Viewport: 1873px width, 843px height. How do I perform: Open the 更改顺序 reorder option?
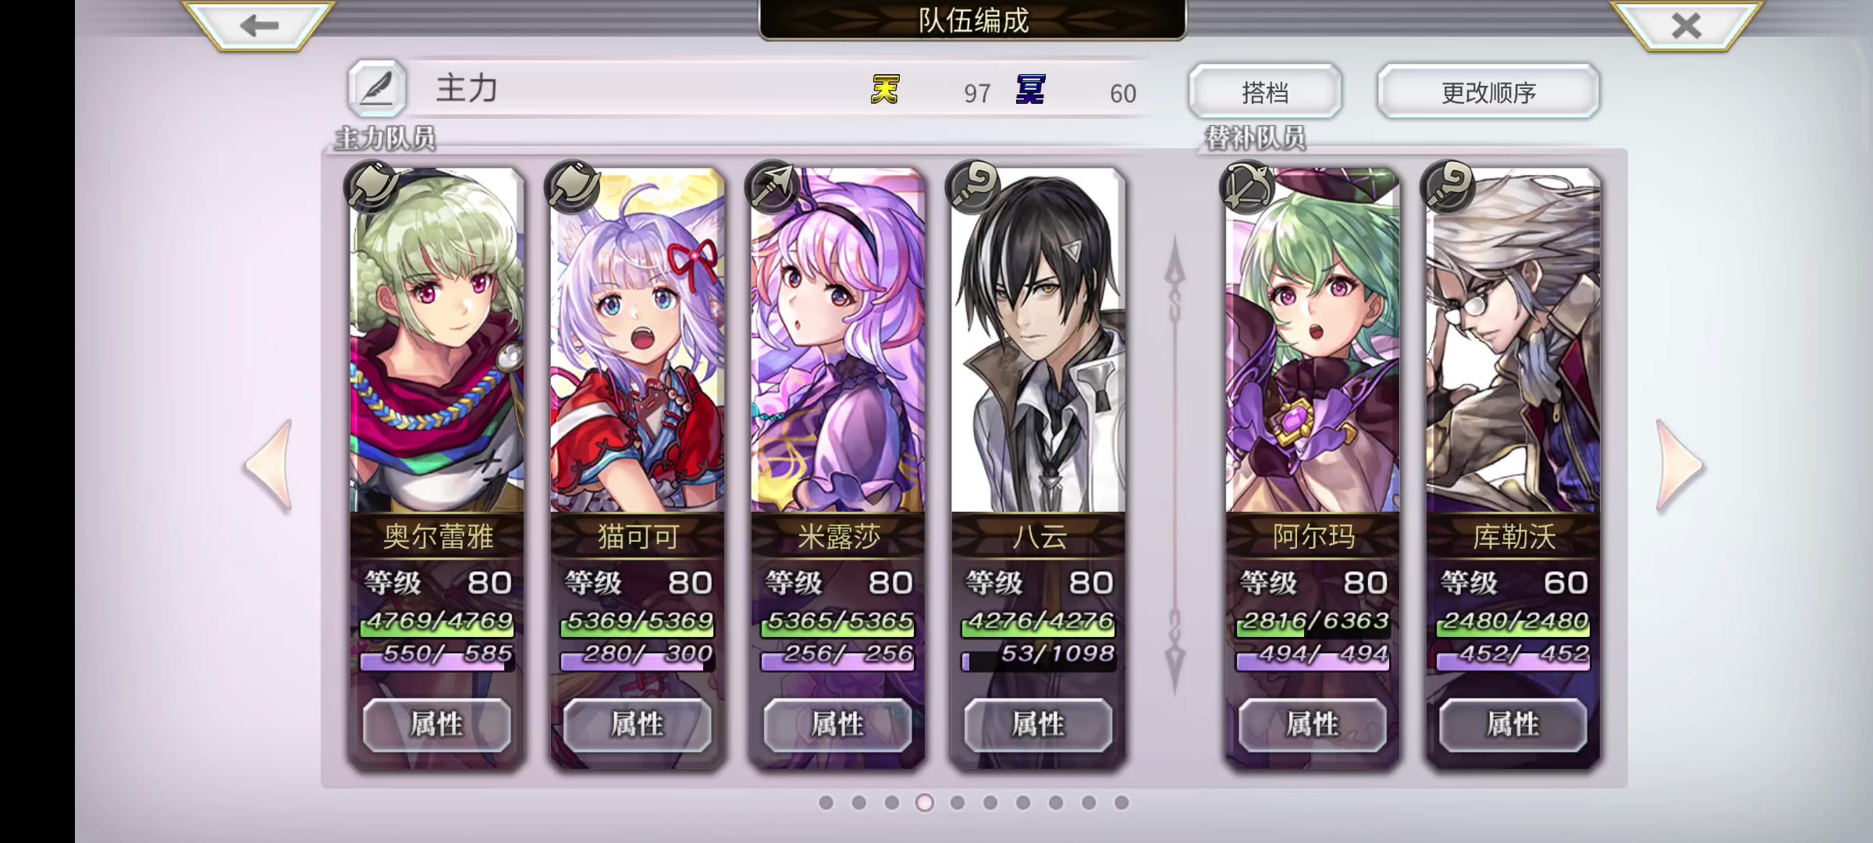1488,92
